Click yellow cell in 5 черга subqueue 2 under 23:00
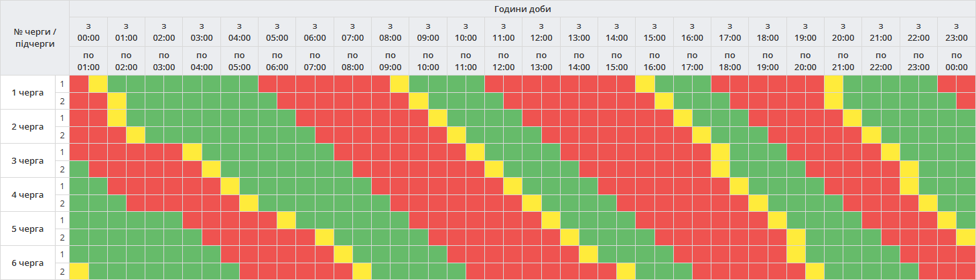 pyautogui.click(x=965, y=237)
